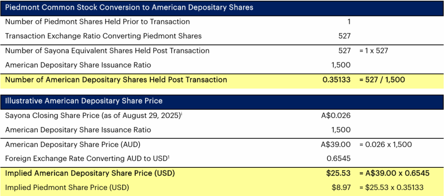Select the "Transaction Exchange Ratio Converting Piedmont Shares" label

point(103,36)
